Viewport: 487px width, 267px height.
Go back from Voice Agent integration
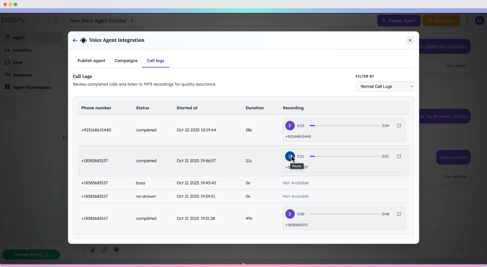click(x=75, y=40)
